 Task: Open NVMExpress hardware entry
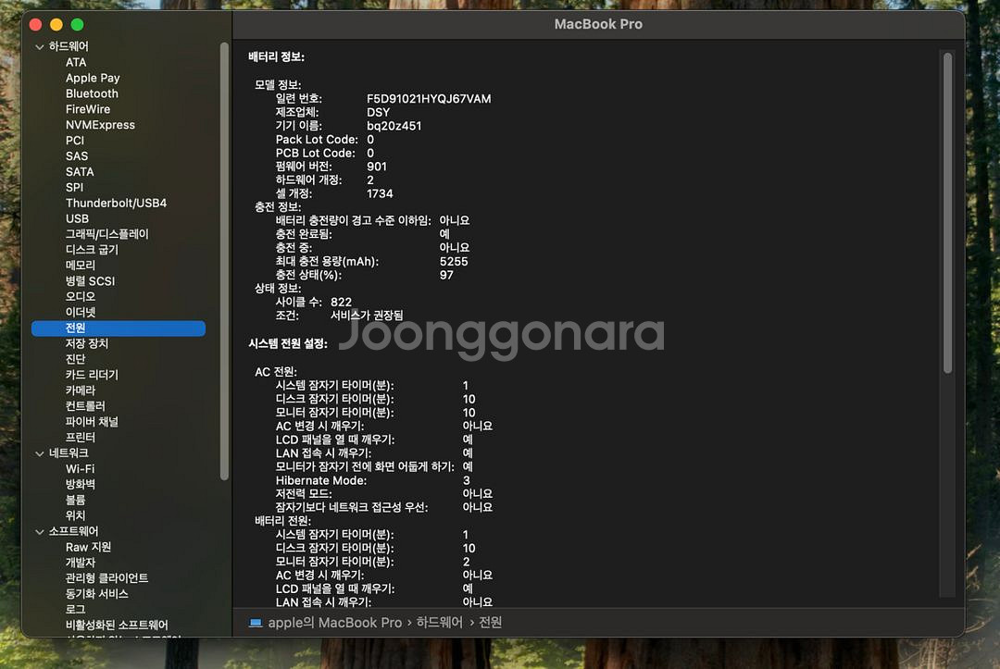100,125
